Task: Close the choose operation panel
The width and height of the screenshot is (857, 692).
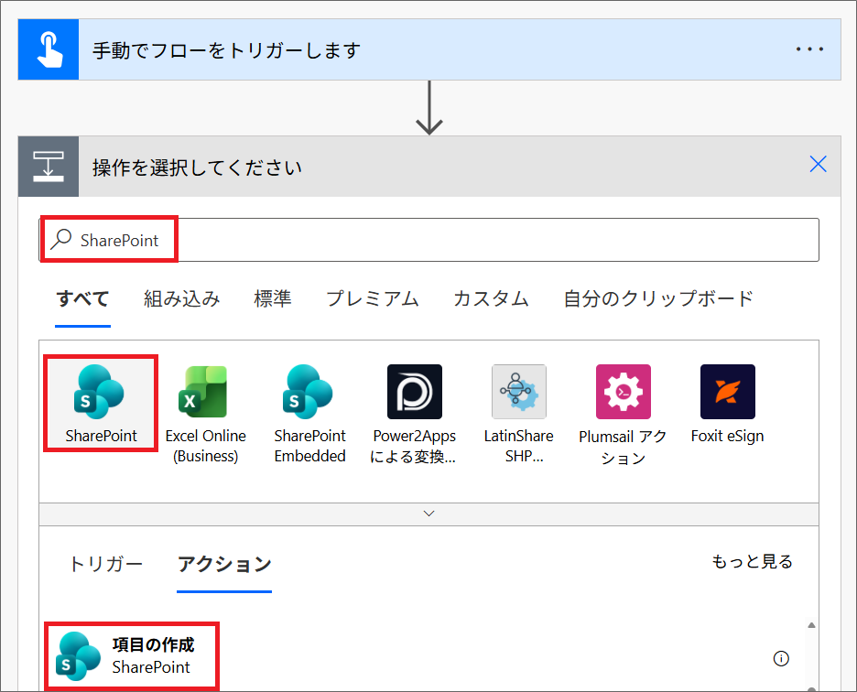Action: [818, 164]
